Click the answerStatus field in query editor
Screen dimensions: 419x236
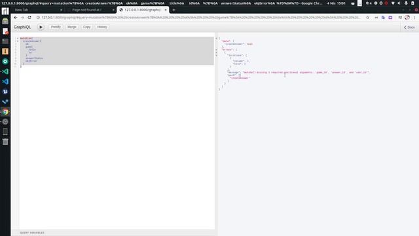tap(34, 58)
